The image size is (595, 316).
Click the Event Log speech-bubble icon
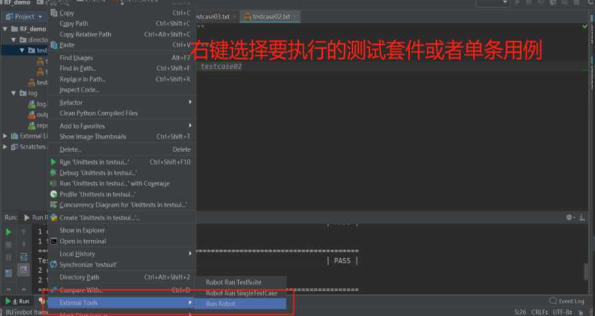point(553,301)
